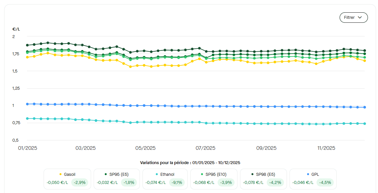Click the yellow Gasoil legend dot

click(x=61, y=174)
